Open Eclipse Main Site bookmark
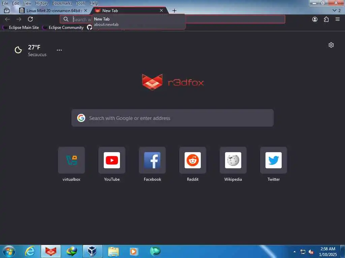This screenshot has height=258, width=345. (x=21, y=28)
